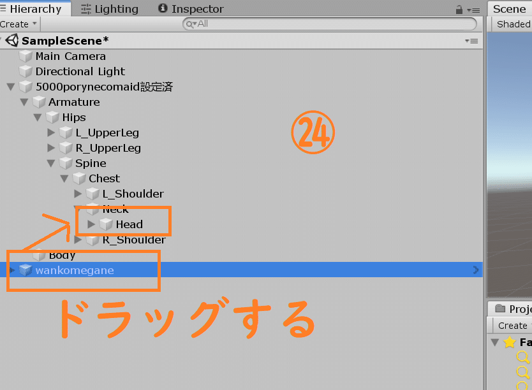The width and height of the screenshot is (532, 390).
Task: Collapse the Spine node
Action: point(51,163)
